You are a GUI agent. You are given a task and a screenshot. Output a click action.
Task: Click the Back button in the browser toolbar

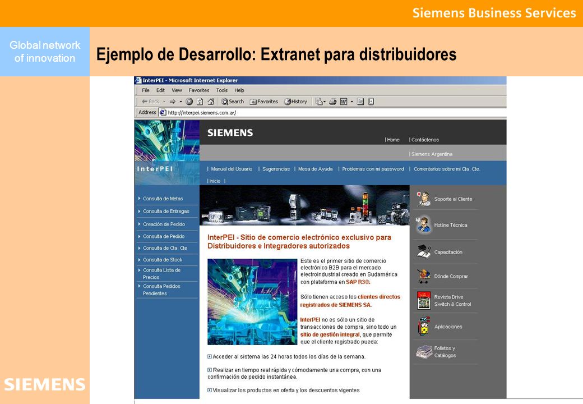(x=150, y=102)
